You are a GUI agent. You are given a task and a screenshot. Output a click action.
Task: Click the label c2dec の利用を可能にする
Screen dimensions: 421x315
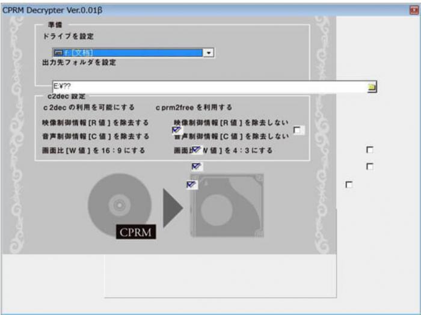click(88, 108)
